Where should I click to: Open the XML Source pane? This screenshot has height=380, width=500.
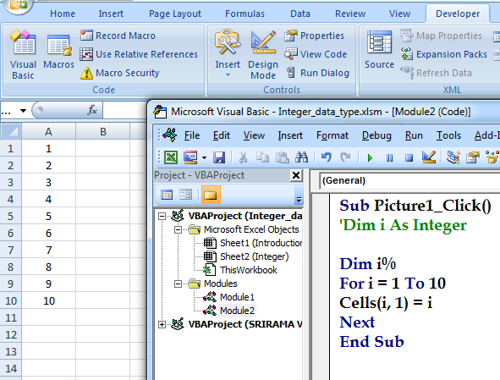point(379,50)
